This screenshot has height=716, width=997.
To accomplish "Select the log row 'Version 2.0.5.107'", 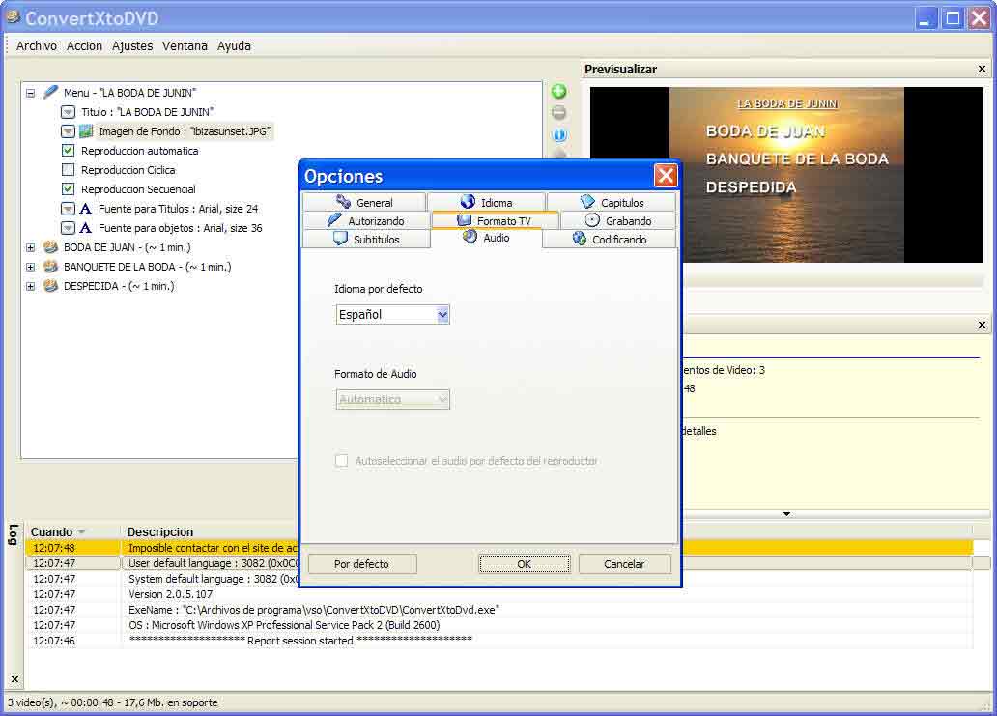I will (x=499, y=594).
